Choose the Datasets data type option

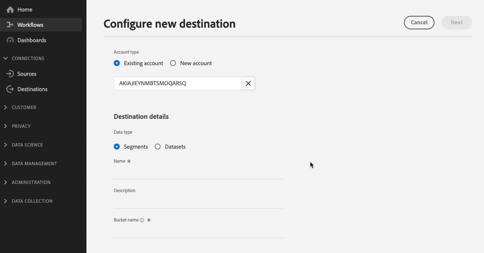[158, 147]
